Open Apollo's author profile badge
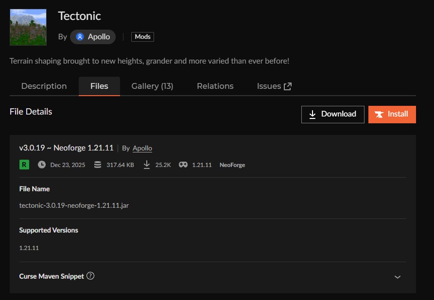The image size is (434, 300). pos(93,37)
